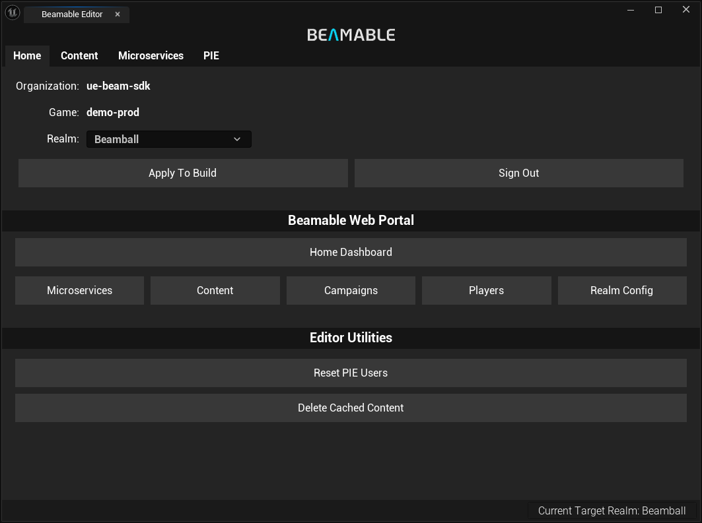Screen dimensions: 702x523
Task: Open Microservices button under Beamable Web Portal
Action: (79, 291)
